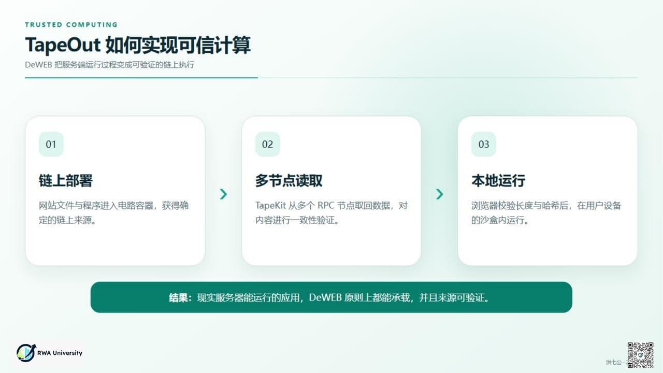The image size is (663, 373).
Task: Click the description starting "网站文件与程序进入电路容器"
Action: [114, 212]
